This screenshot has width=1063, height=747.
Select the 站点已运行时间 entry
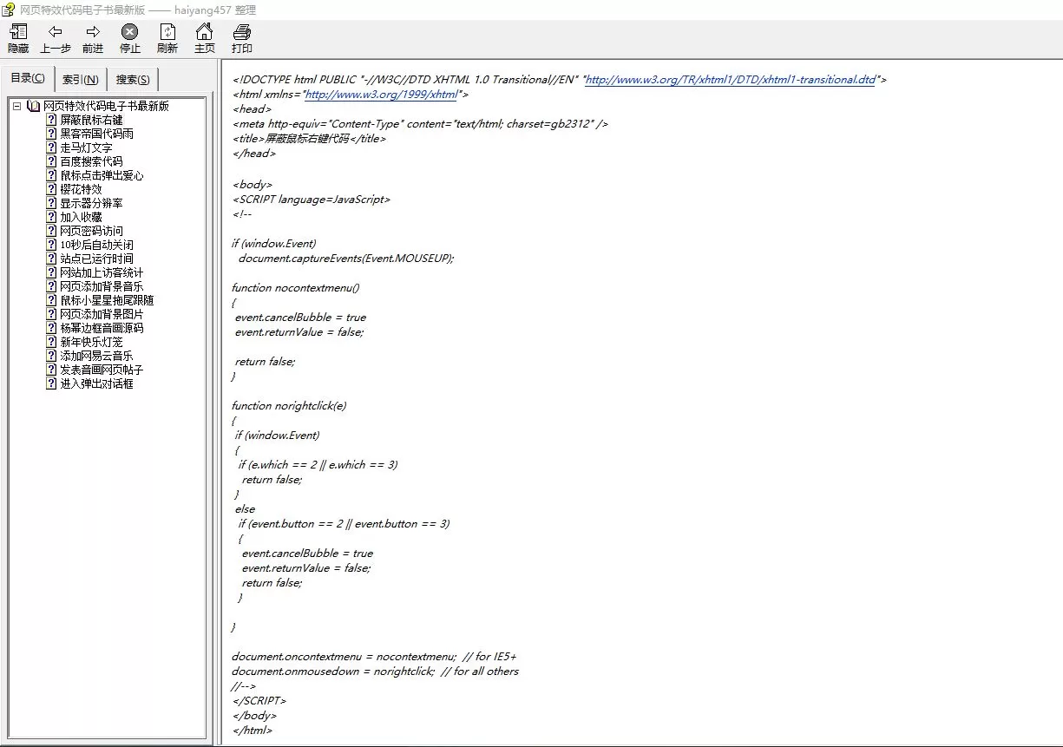tap(96, 259)
